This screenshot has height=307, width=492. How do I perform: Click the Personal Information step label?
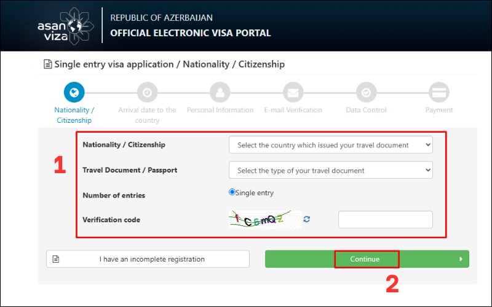coord(220,110)
